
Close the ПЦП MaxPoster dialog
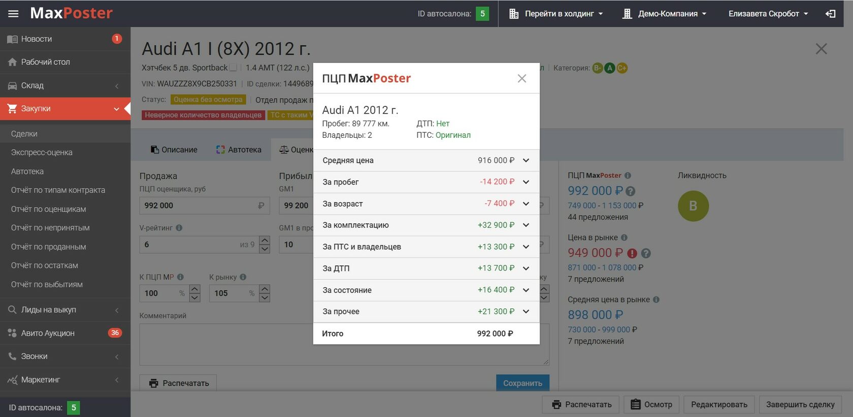tap(522, 79)
